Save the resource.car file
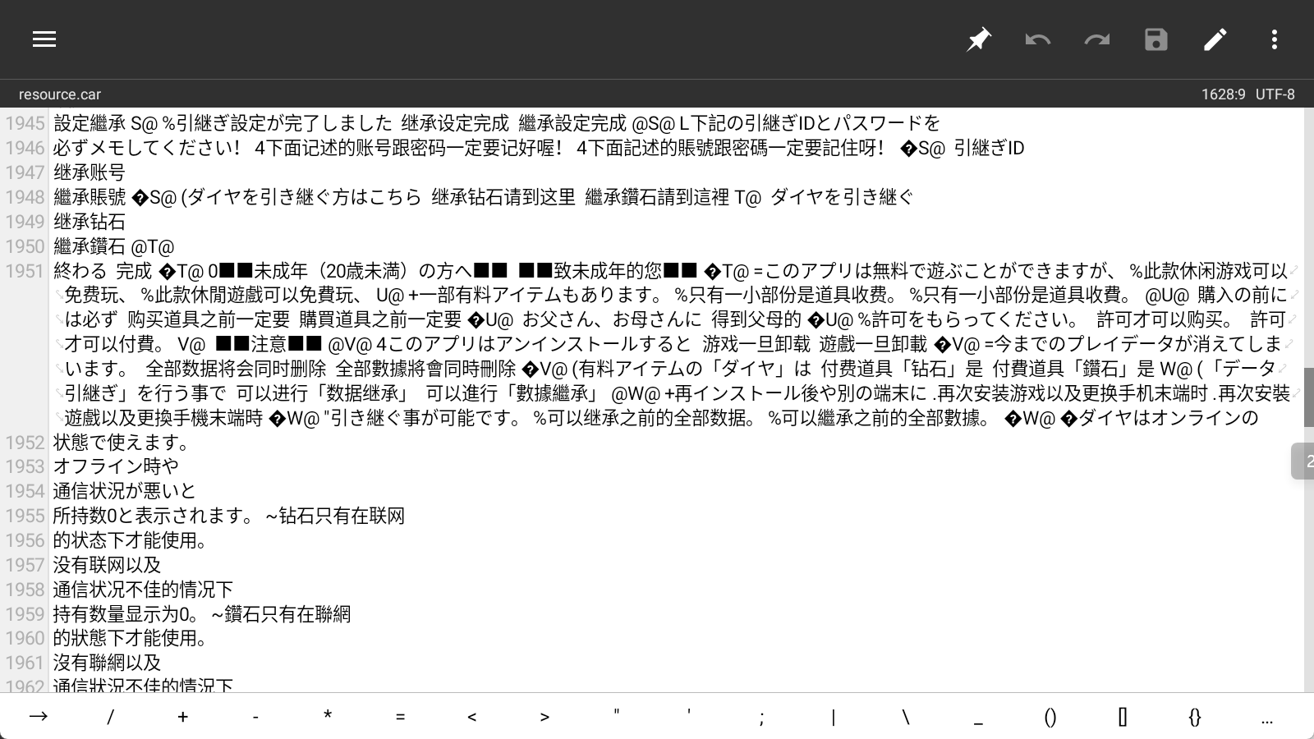 click(x=1156, y=39)
